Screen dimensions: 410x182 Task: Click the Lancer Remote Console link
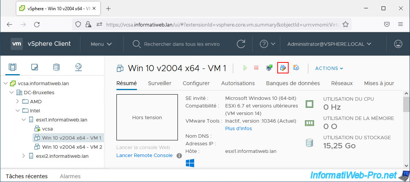(144, 156)
